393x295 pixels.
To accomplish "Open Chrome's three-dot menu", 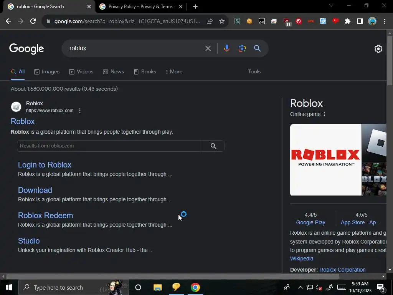I will coord(385,22).
